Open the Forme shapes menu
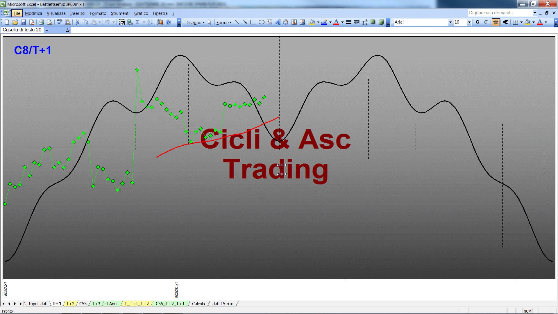558x314 pixels. click(x=224, y=22)
